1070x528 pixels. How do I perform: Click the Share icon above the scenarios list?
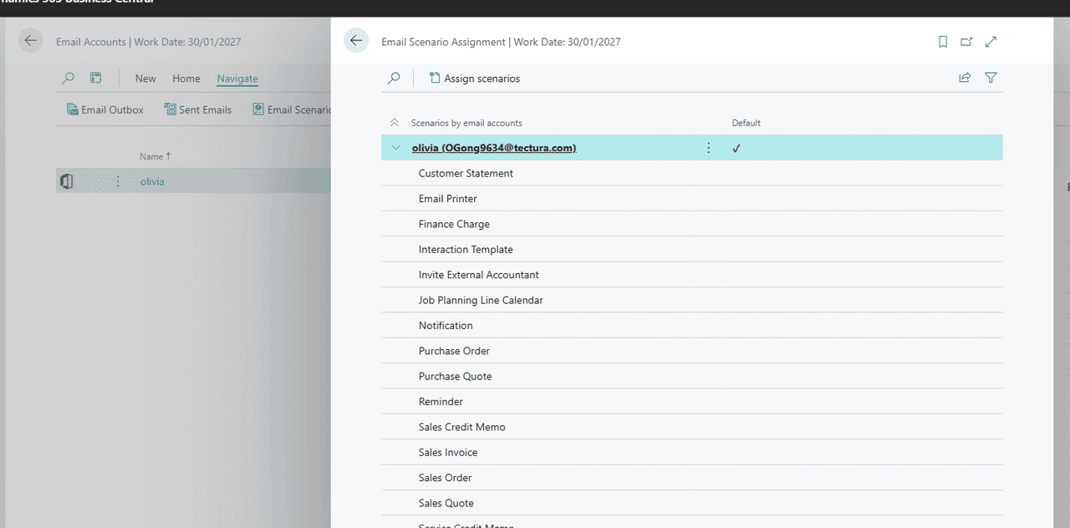point(965,77)
